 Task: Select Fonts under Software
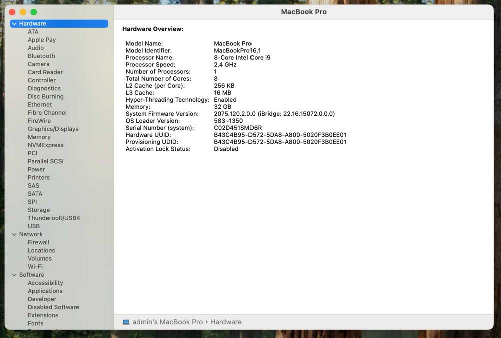[x=35, y=323]
